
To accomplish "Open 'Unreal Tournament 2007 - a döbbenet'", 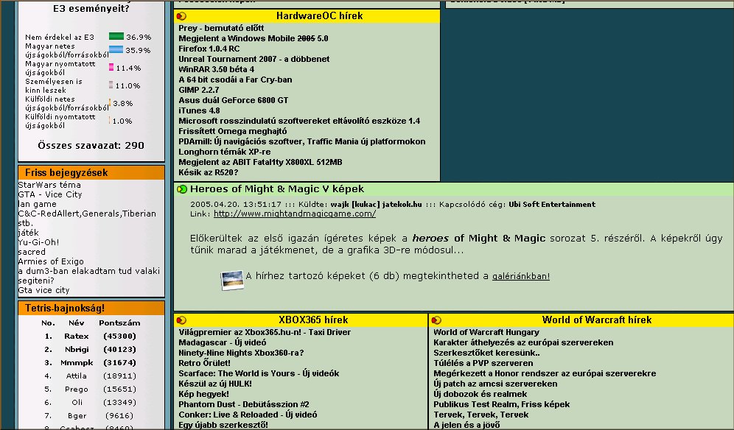I will 254,59.
